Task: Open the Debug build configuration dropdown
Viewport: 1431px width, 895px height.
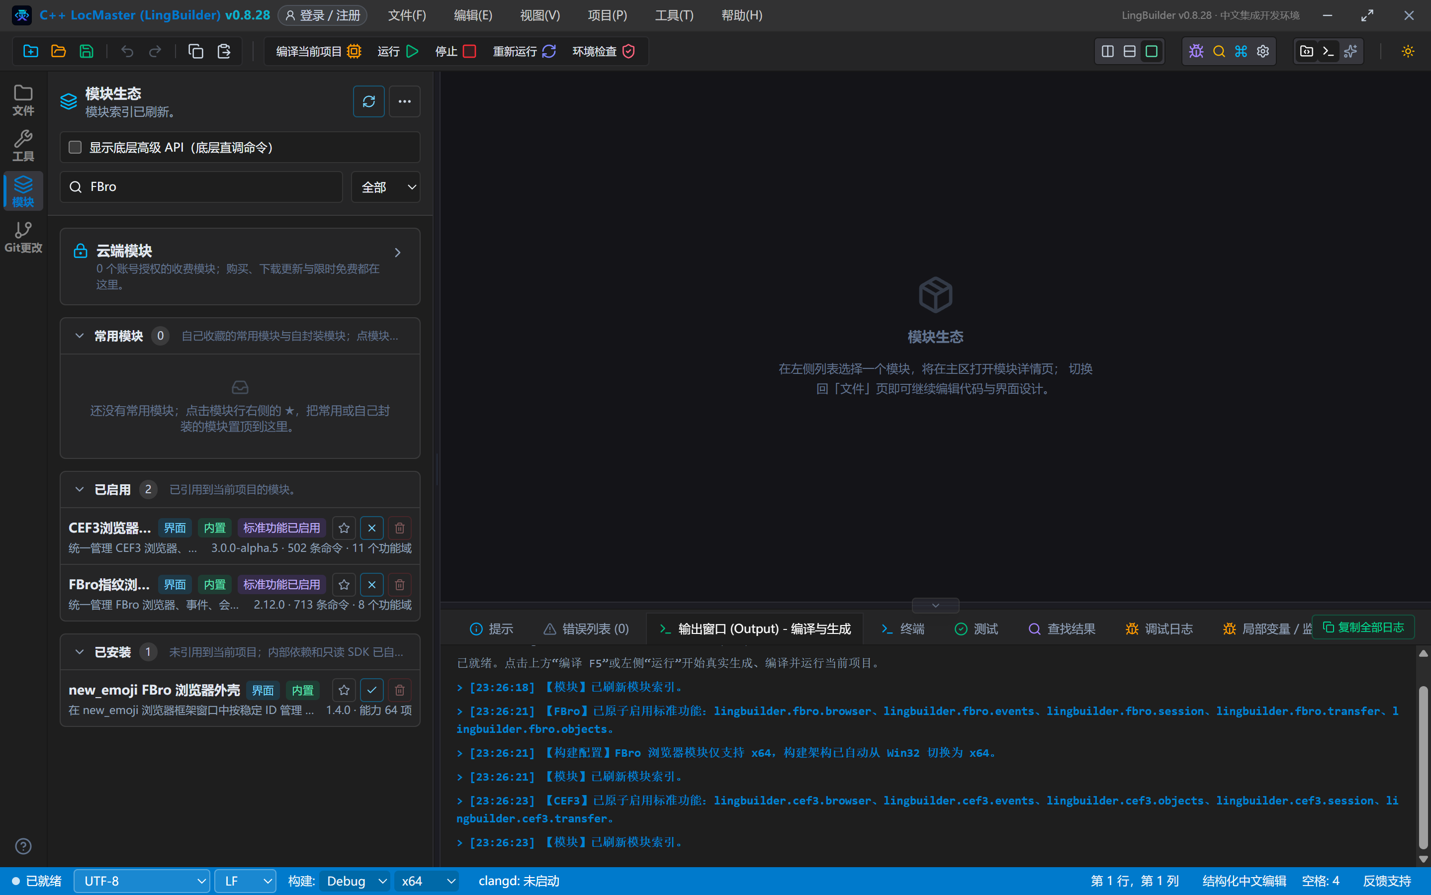Action: point(355,881)
